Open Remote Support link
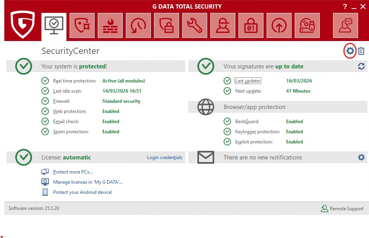The width and height of the screenshot is (369, 238). click(x=342, y=208)
